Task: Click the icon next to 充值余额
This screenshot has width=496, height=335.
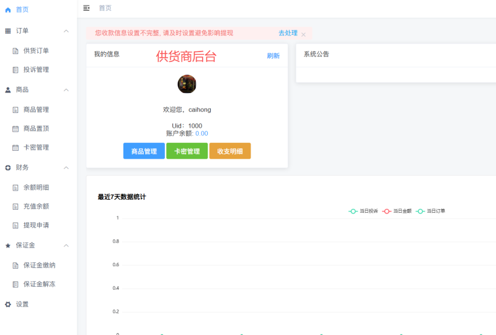Action: [x=15, y=207]
